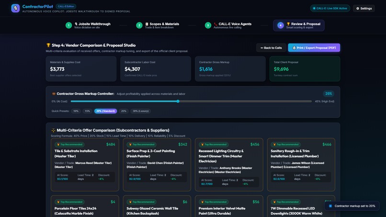Open Premium Interior Velvet Matte Paint card

coord(229,206)
